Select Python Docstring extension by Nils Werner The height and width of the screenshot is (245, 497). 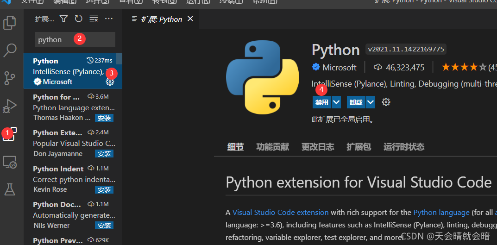click(x=73, y=214)
